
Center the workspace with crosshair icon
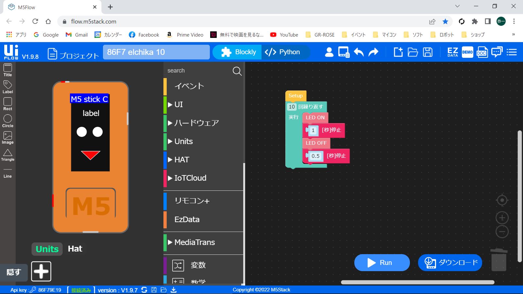(x=502, y=200)
